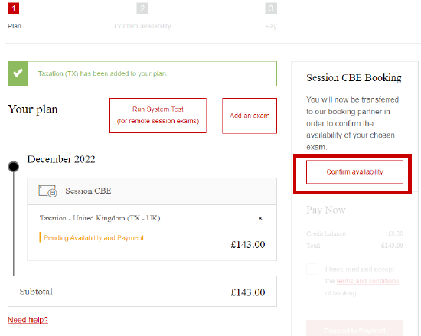The image size is (421, 336).
Task: Open the Need help? link
Action: 28,320
